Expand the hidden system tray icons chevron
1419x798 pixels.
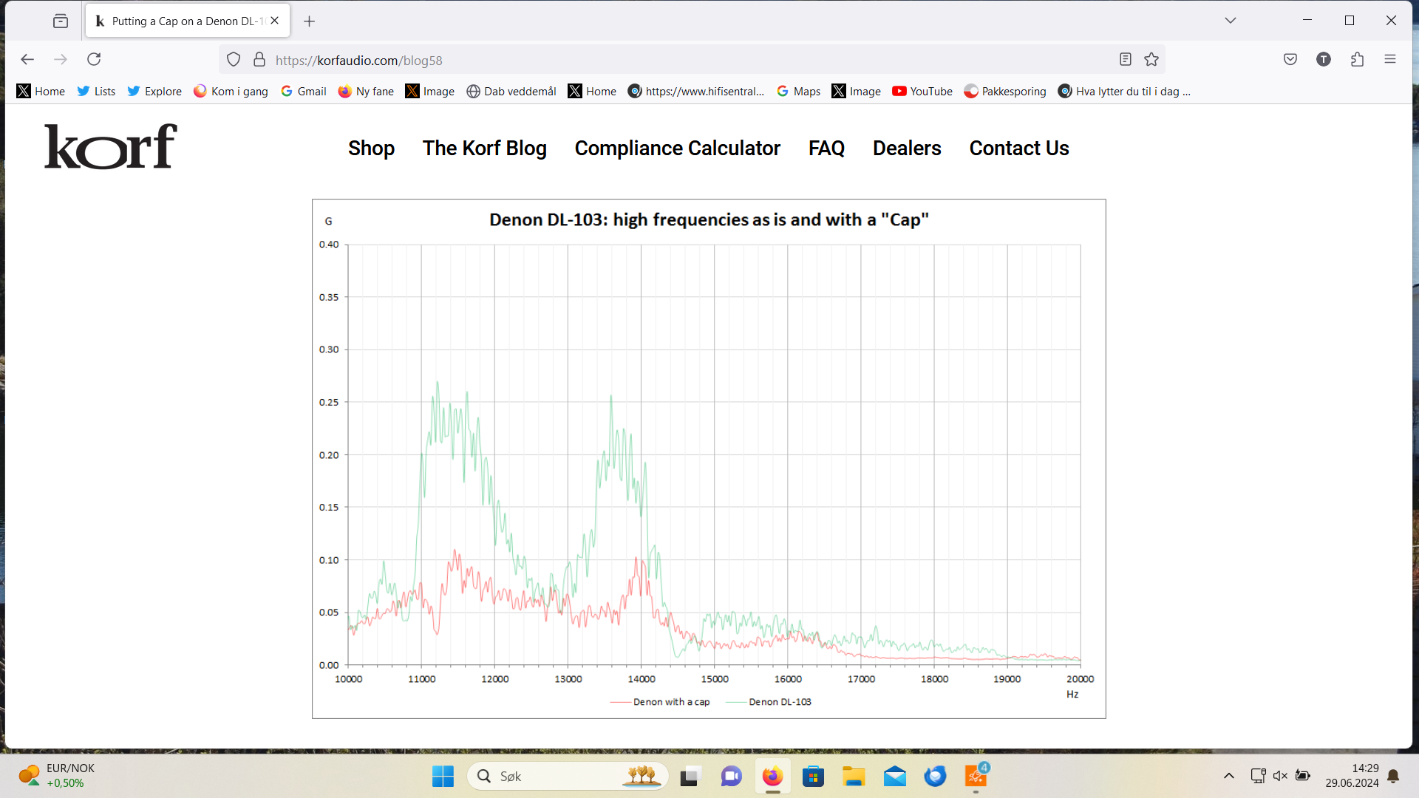tap(1228, 776)
